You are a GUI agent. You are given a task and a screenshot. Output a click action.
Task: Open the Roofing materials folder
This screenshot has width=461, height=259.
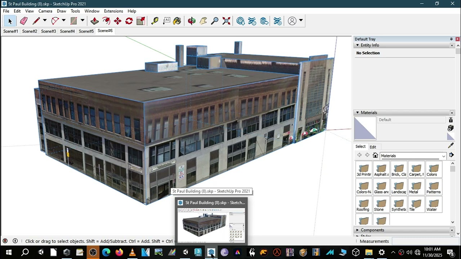click(x=363, y=205)
